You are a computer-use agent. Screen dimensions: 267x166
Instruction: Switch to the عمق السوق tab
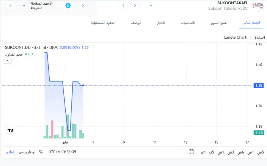click(219, 23)
